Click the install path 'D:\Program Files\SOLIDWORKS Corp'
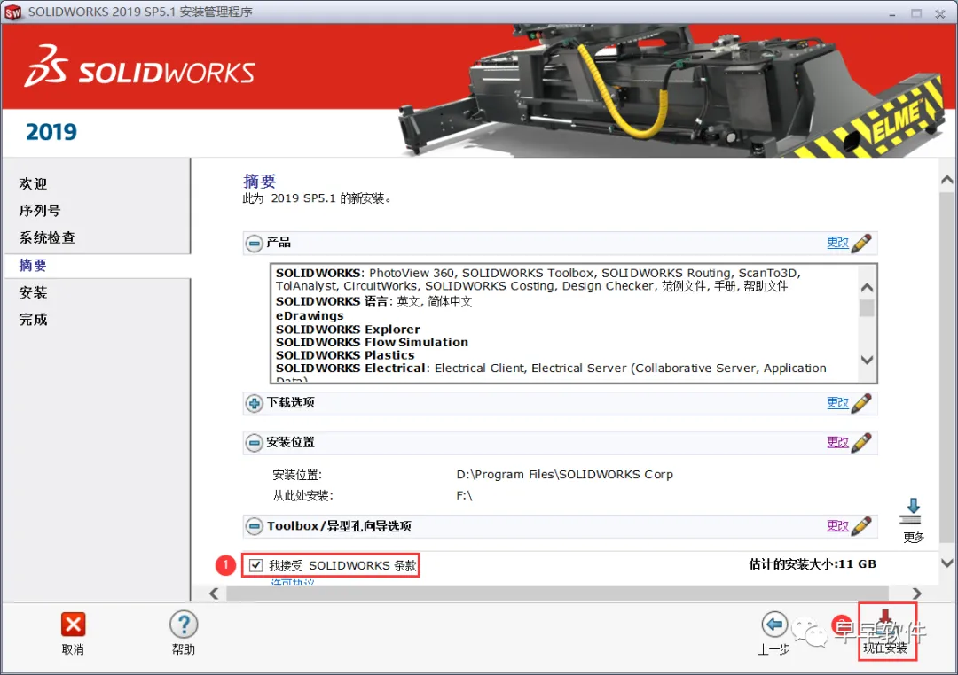This screenshot has width=958, height=675. (564, 474)
